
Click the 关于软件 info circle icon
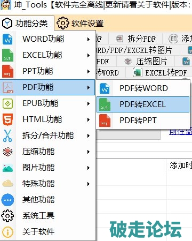7,232
